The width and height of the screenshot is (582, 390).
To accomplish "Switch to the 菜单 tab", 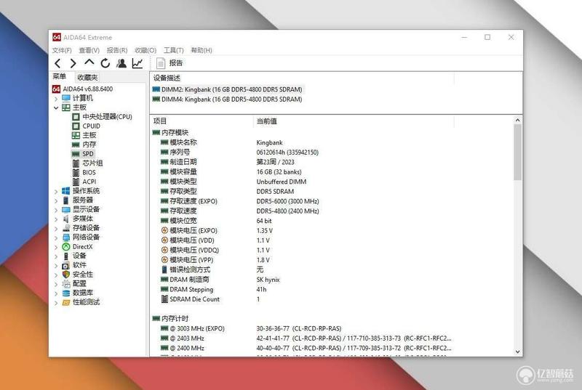I will pyautogui.click(x=60, y=77).
